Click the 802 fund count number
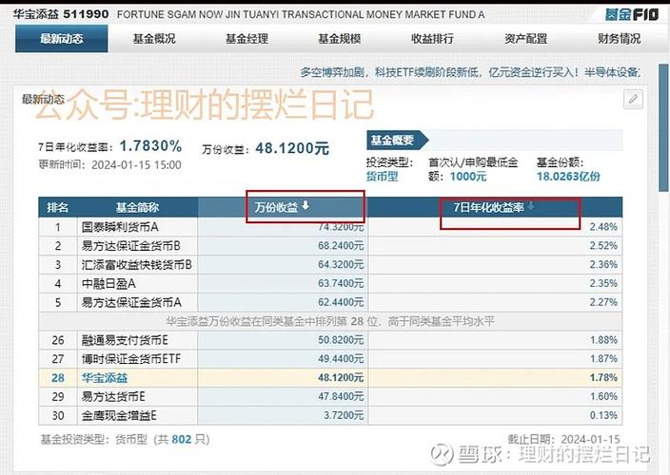670x475 pixels. click(181, 439)
